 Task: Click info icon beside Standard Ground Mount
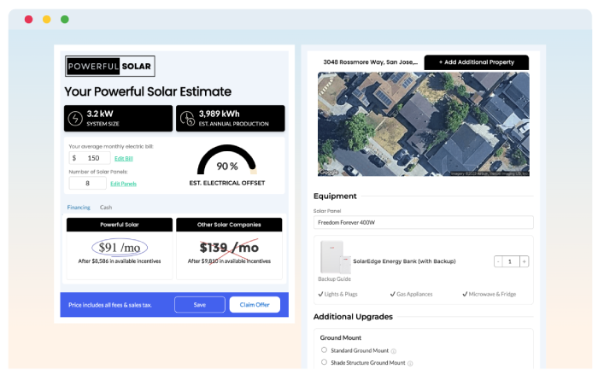coord(394,350)
